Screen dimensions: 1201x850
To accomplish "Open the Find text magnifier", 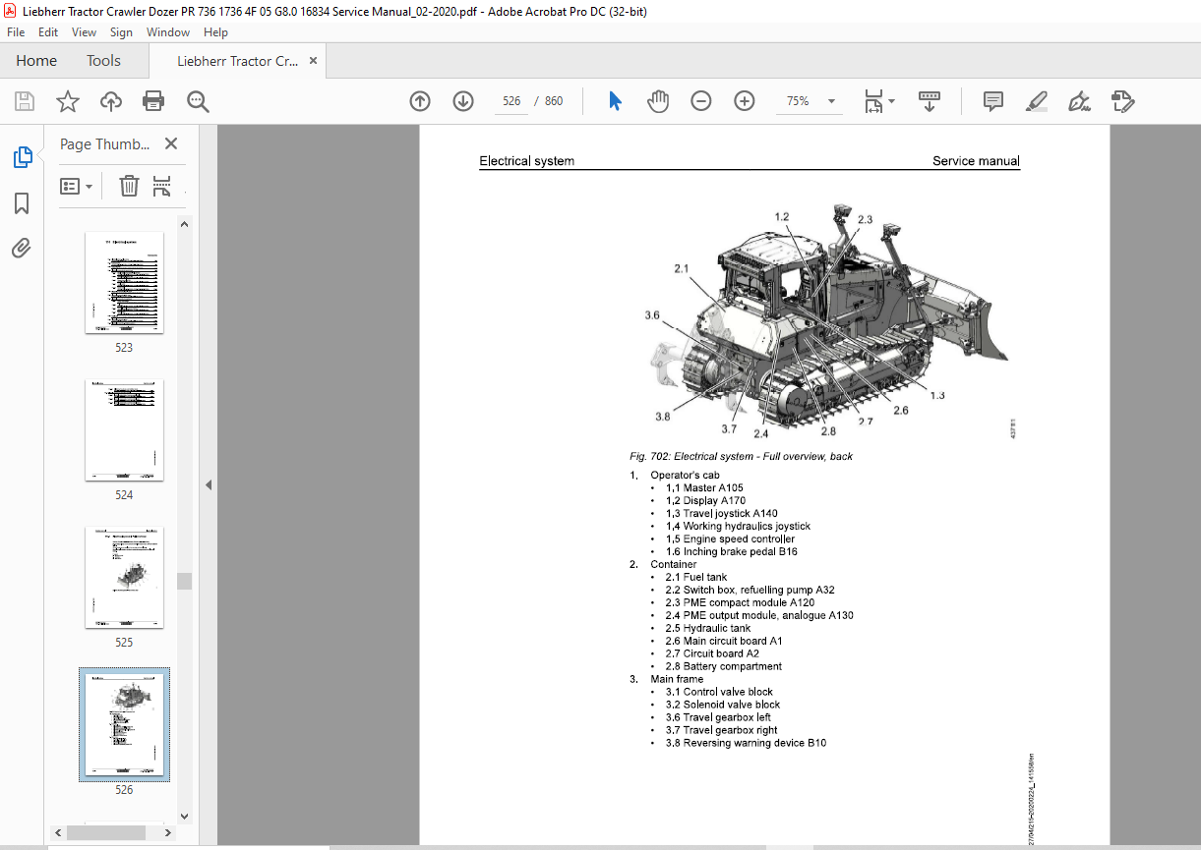I will [198, 101].
